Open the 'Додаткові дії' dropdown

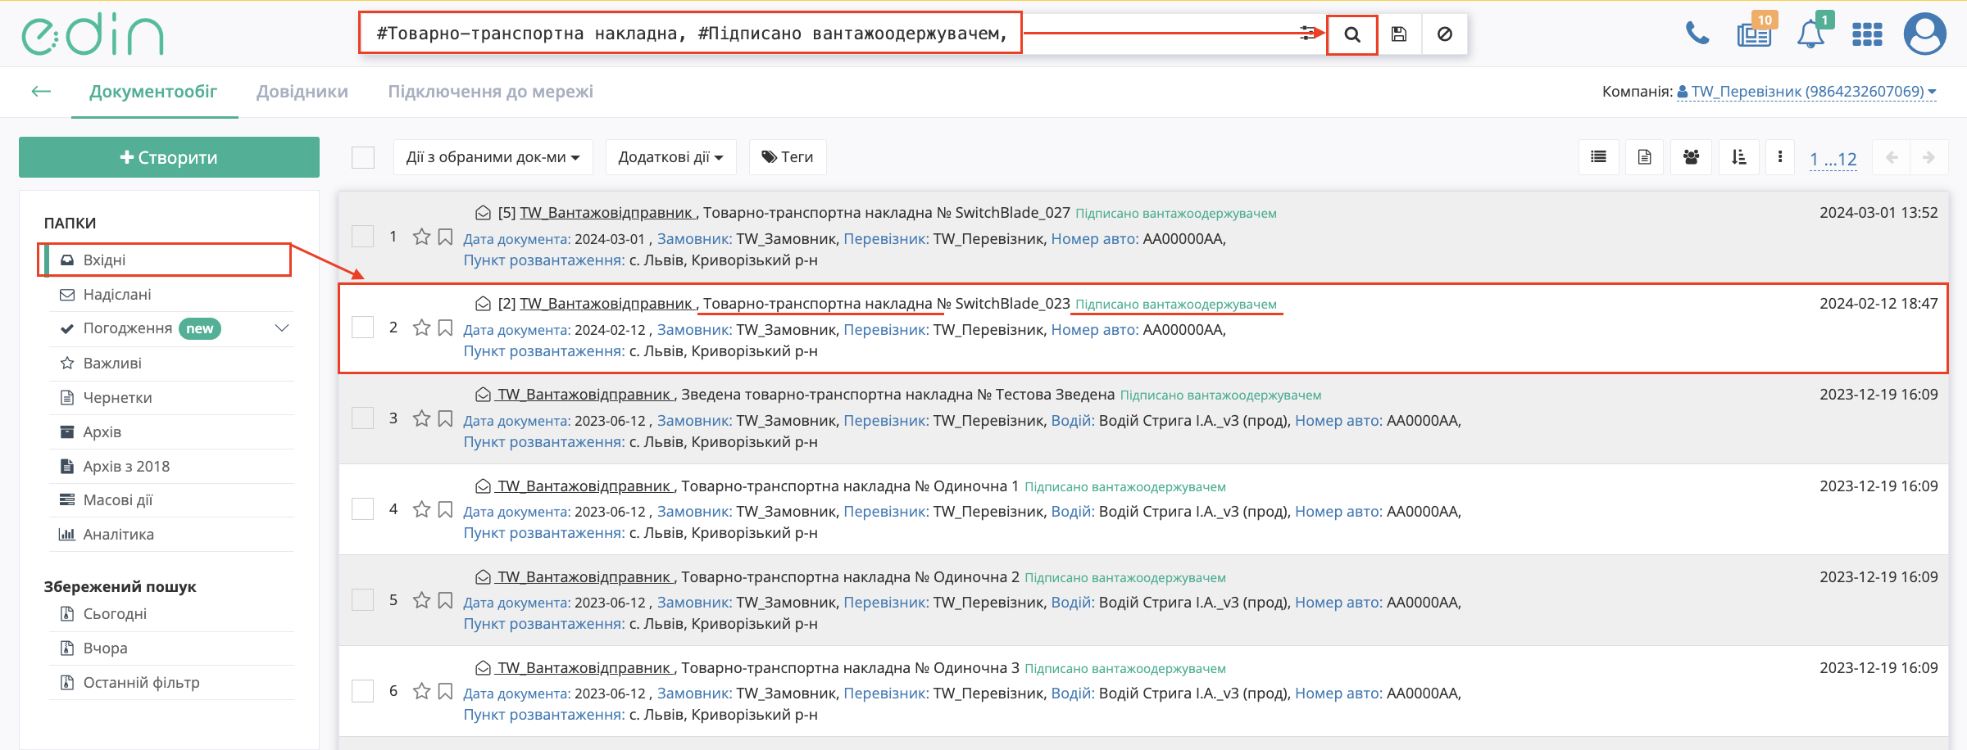(x=670, y=157)
